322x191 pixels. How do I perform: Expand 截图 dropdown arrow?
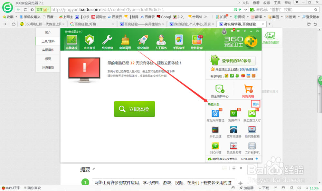pyautogui.click(x=282, y=17)
